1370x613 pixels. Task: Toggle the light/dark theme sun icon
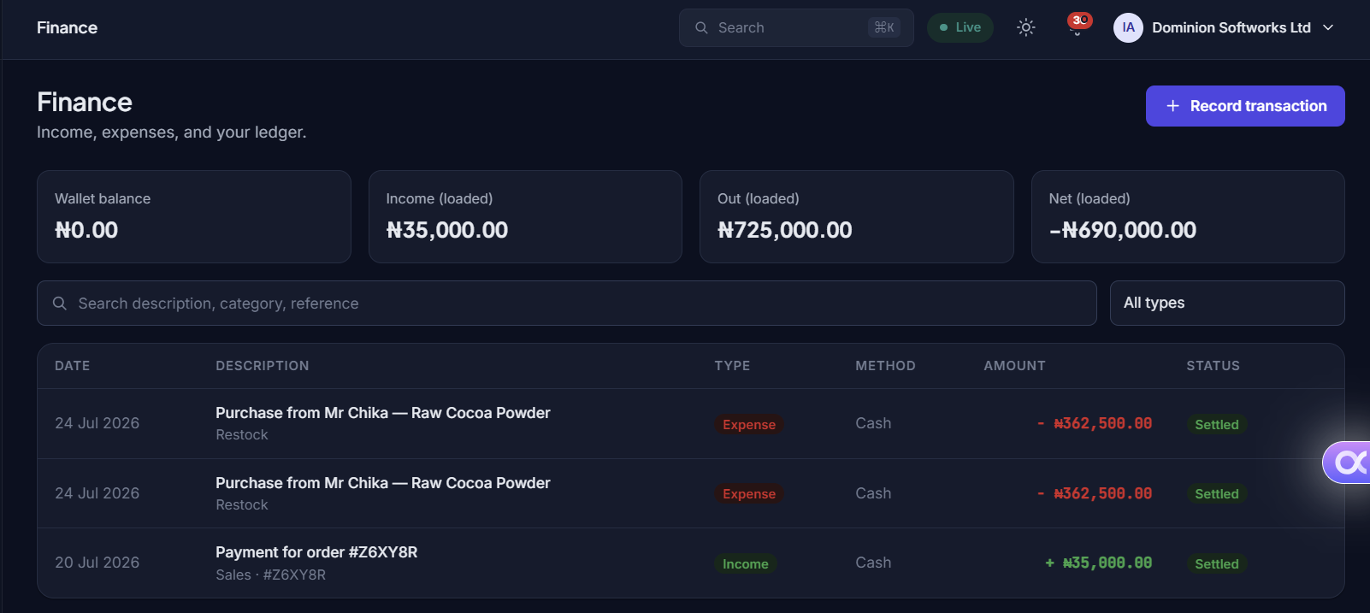(x=1026, y=27)
